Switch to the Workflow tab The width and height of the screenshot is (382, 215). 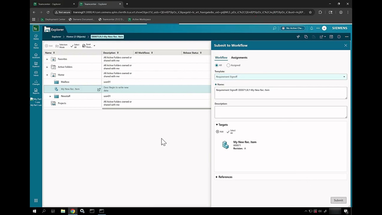click(x=221, y=58)
